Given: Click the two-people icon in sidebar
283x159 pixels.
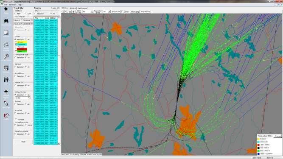Looking at the screenshot, I should (x=6, y=80).
